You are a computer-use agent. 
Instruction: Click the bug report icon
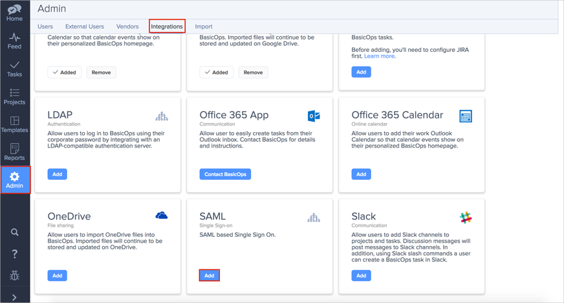pyautogui.click(x=14, y=276)
